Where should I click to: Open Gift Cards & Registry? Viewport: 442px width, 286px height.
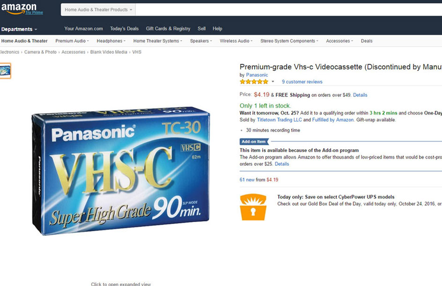(168, 29)
